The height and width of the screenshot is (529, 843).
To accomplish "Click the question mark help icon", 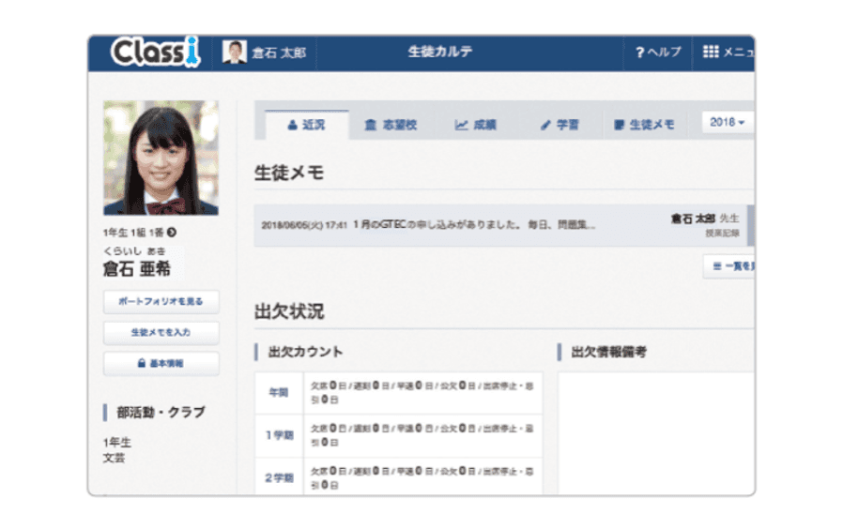I will click(639, 53).
